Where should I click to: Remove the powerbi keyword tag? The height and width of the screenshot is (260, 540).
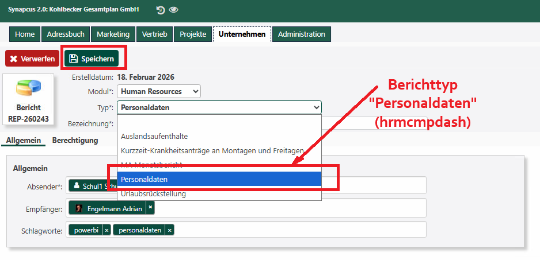(x=107, y=230)
